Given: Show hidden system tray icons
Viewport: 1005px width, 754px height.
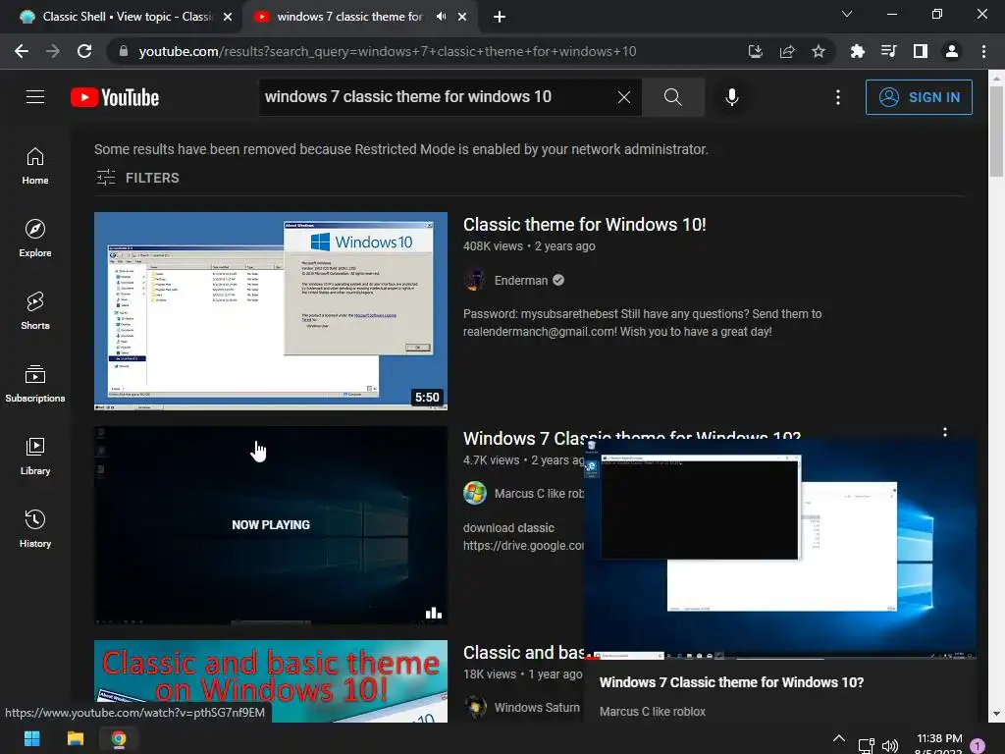Looking at the screenshot, I should tap(838, 738).
